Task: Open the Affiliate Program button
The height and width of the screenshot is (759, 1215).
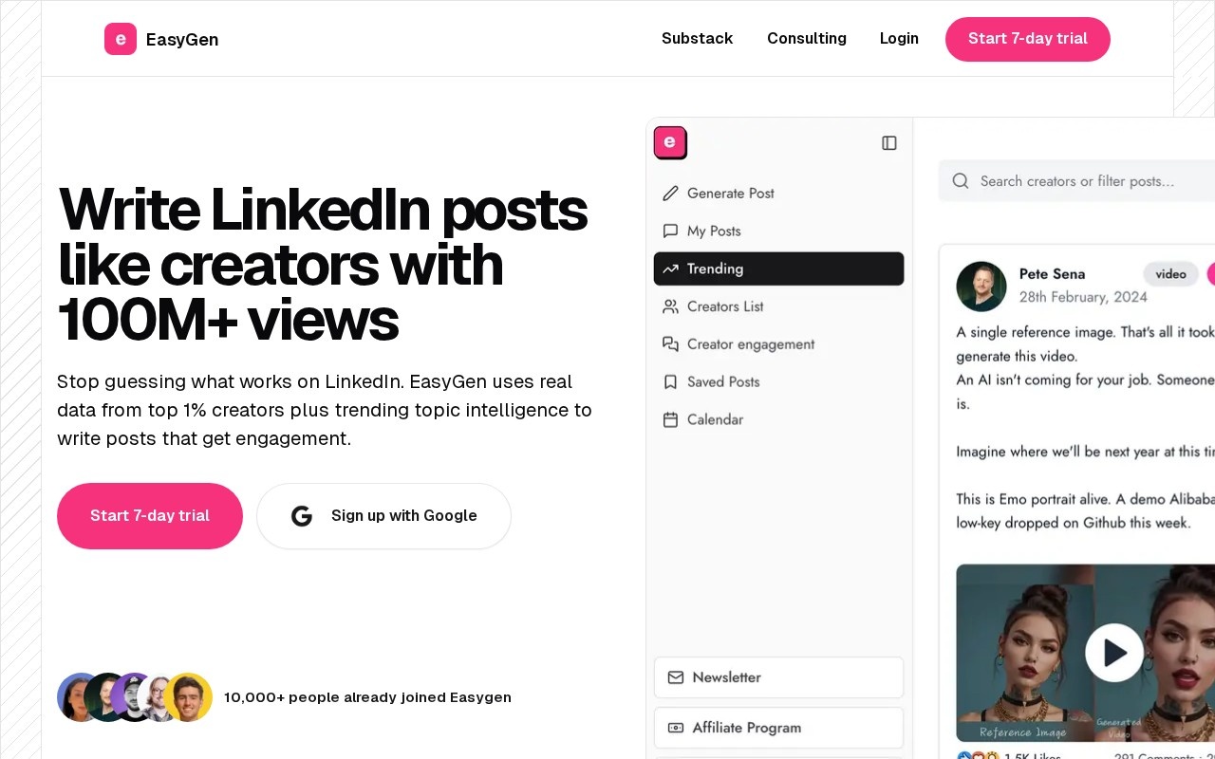Action: coord(778,728)
